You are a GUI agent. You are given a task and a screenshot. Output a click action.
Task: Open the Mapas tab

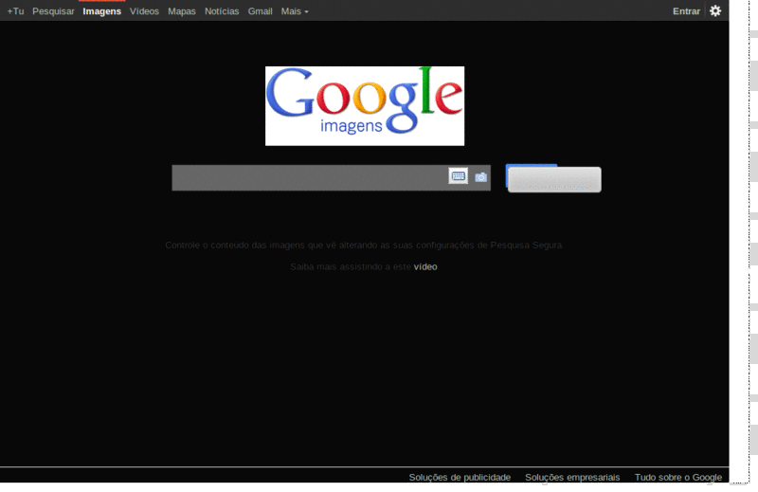coord(182,11)
